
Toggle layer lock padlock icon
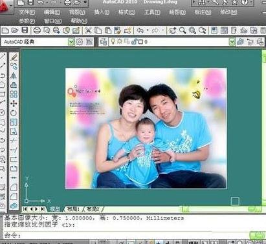tap(135, 41)
